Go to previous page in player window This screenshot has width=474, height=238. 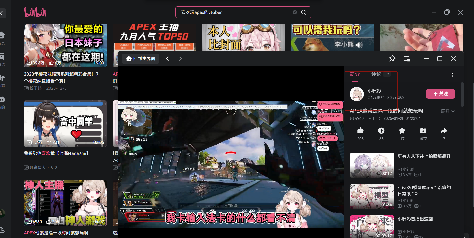167,59
